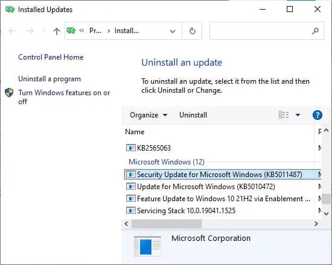Click the horizontal scrollbar right arrow
The image size is (332, 265).
316,223
